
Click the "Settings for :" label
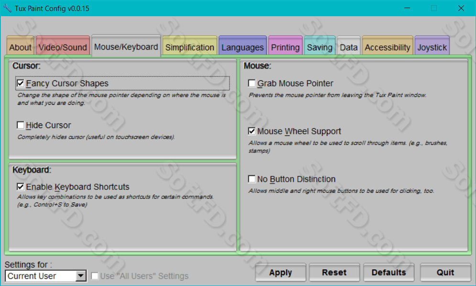point(28,264)
